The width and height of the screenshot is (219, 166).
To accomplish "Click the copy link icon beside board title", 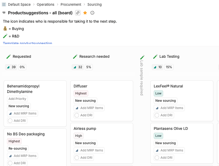I will pyautogui.click(x=78, y=13).
